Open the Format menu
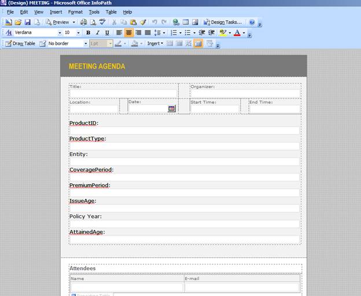Viewport: 361px width, 296px height. (75, 12)
